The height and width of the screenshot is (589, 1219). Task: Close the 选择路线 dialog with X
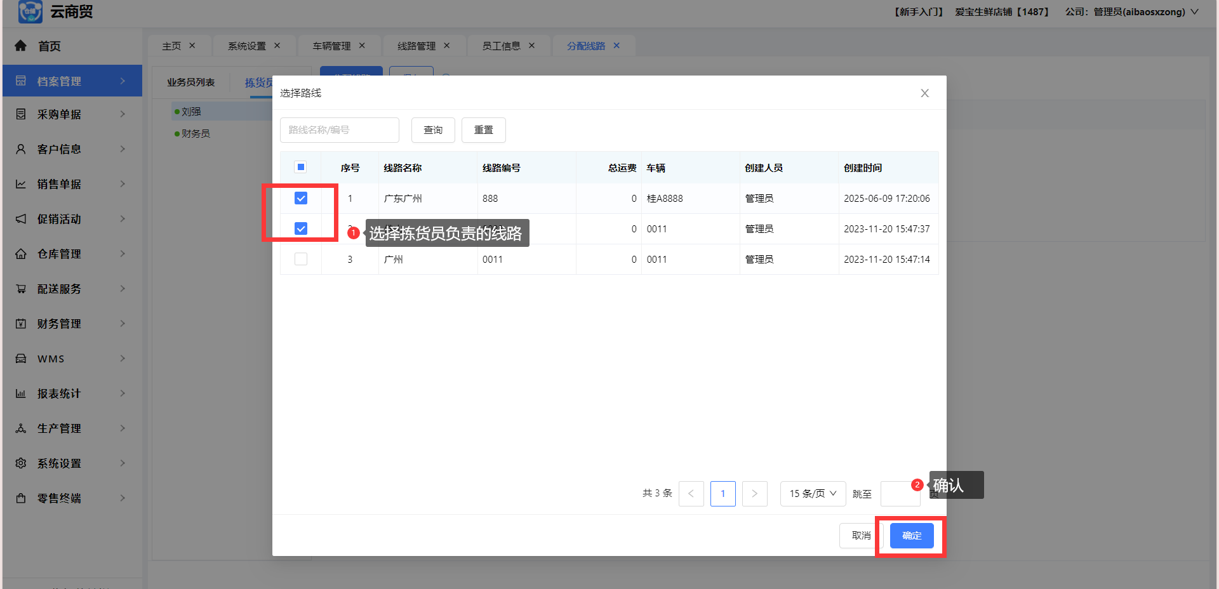click(925, 93)
